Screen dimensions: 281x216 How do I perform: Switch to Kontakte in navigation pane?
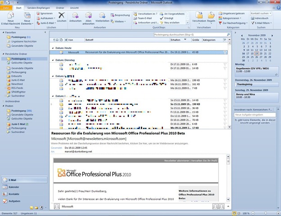point(25,194)
